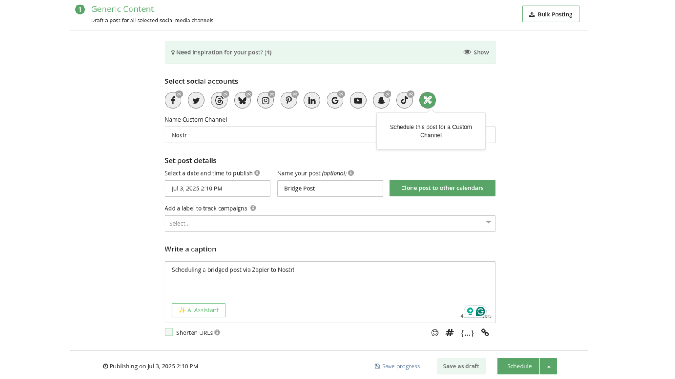The width and height of the screenshot is (675, 379).
Task: Select the Twitter account icon
Action: pos(196,101)
